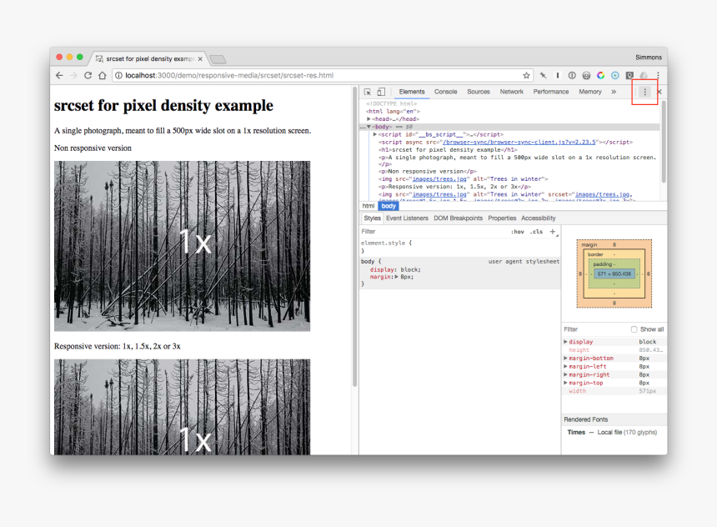Select the DOM Breakpoints sub-tab
The image size is (717, 527).
coord(459,218)
